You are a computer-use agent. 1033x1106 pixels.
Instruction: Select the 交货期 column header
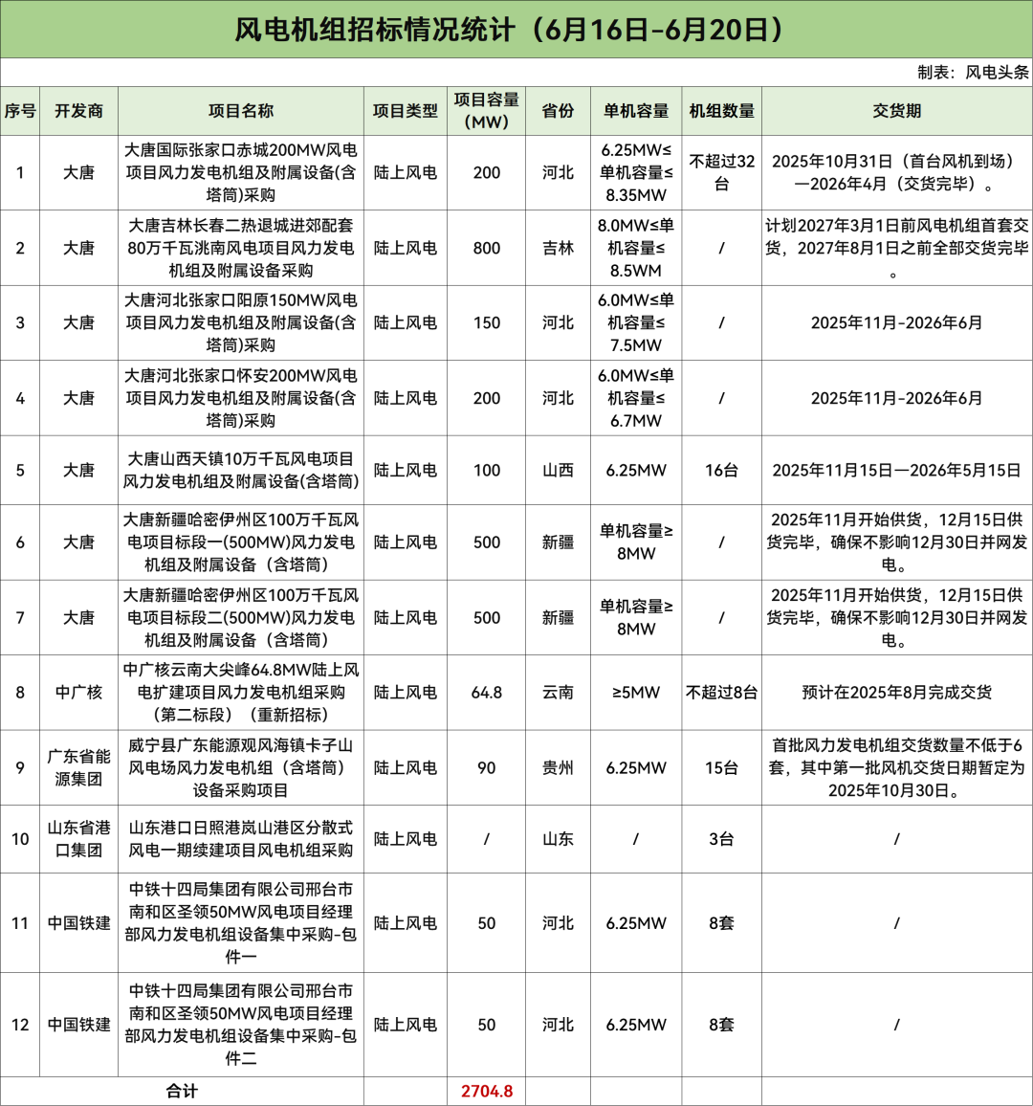897,111
